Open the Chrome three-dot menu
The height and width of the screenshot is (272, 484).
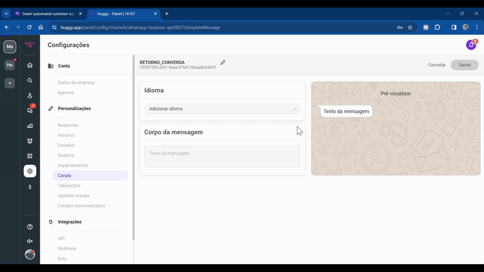click(477, 27)
